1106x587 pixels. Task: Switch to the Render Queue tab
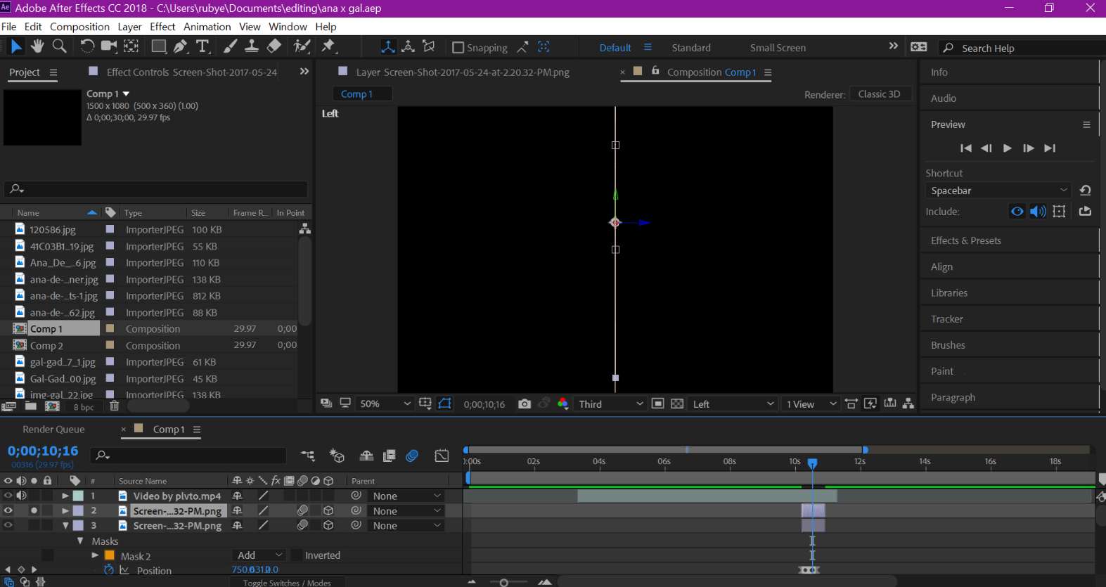tap(53, 430)
